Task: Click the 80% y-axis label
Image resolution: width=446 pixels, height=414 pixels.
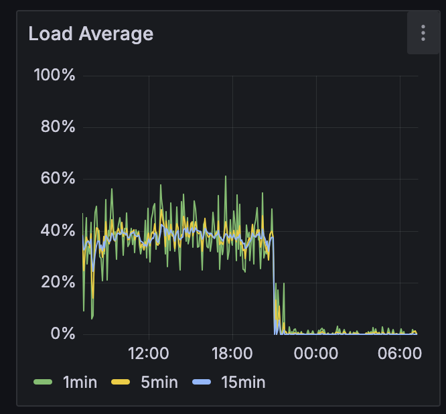Action: pyautogui.click(x=57, y=127)
